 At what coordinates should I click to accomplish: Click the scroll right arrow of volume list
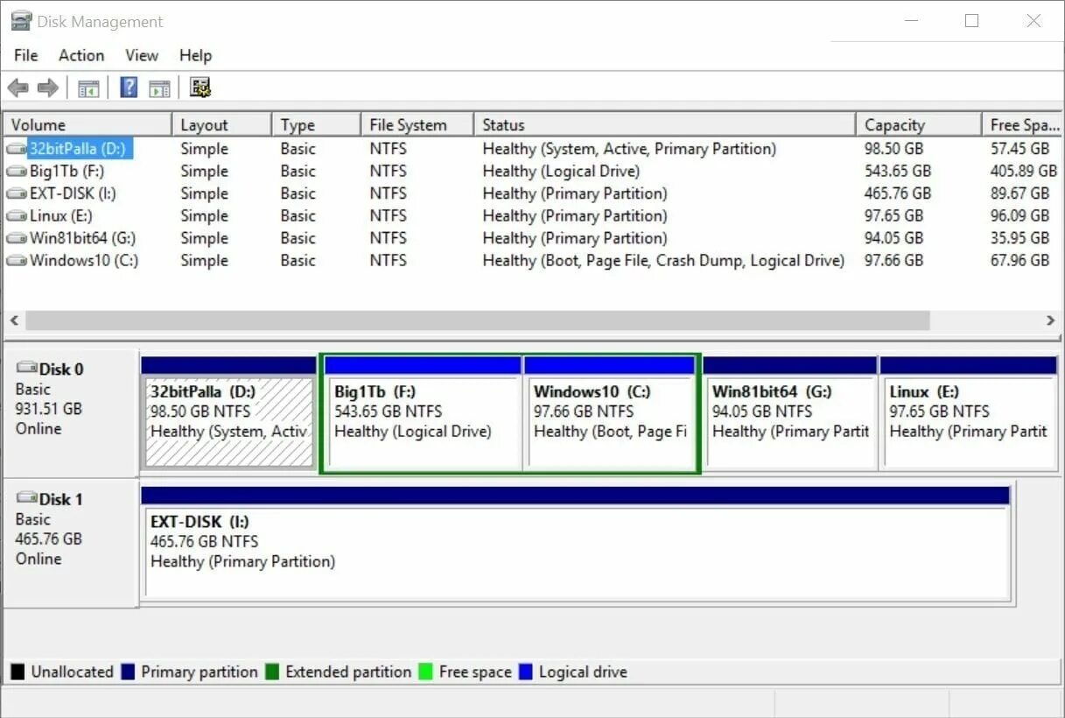(1051, 321)
